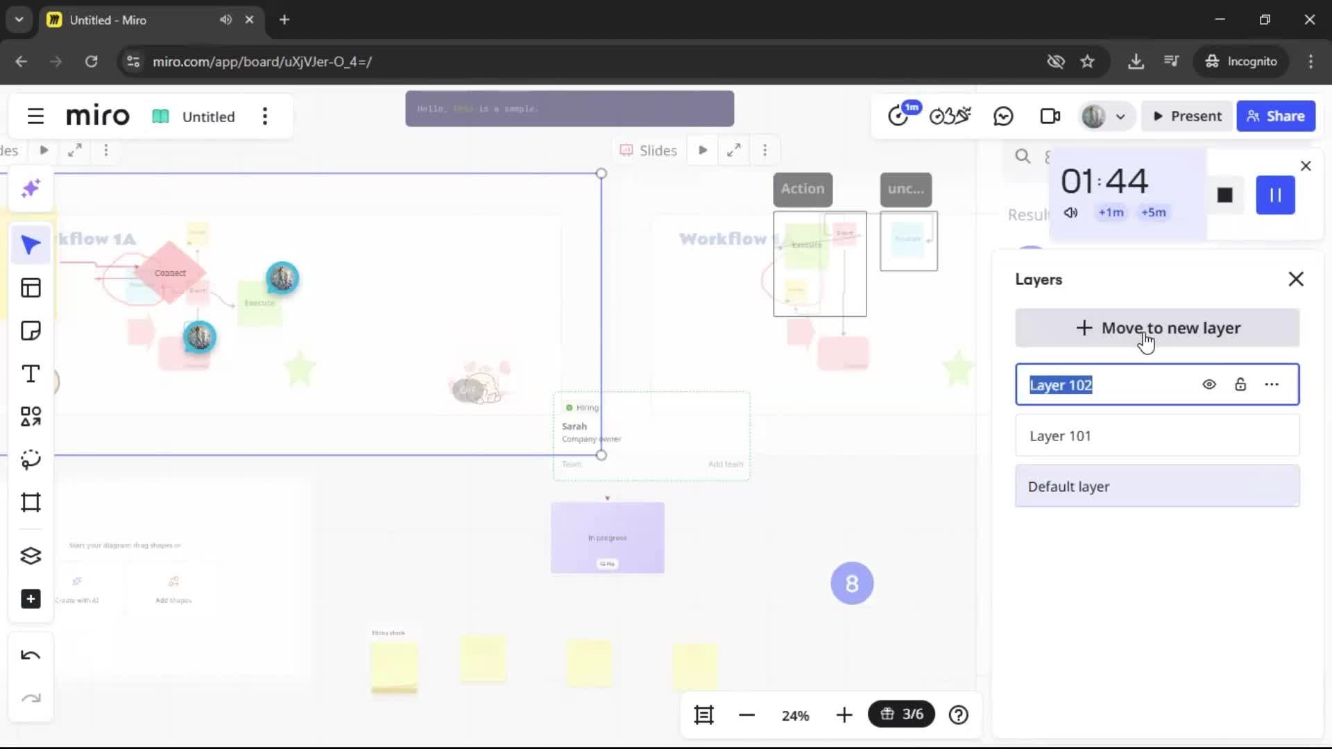Open the Layers tool in the toolbar

coord(31,556)
